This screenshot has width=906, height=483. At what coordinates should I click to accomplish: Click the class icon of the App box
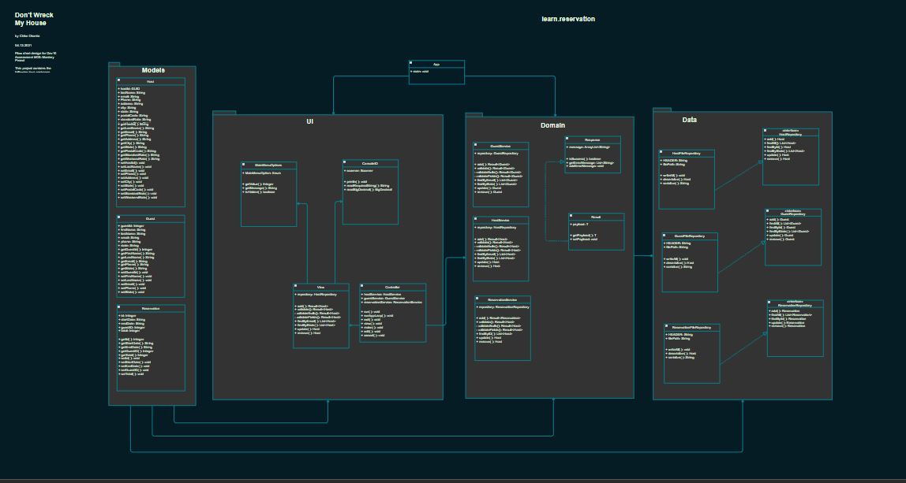[x=411, y=62]
